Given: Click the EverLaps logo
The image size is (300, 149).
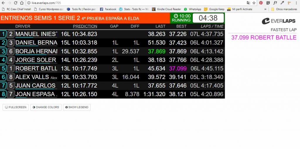Looking at the screenshot, I should coord(279,21).
